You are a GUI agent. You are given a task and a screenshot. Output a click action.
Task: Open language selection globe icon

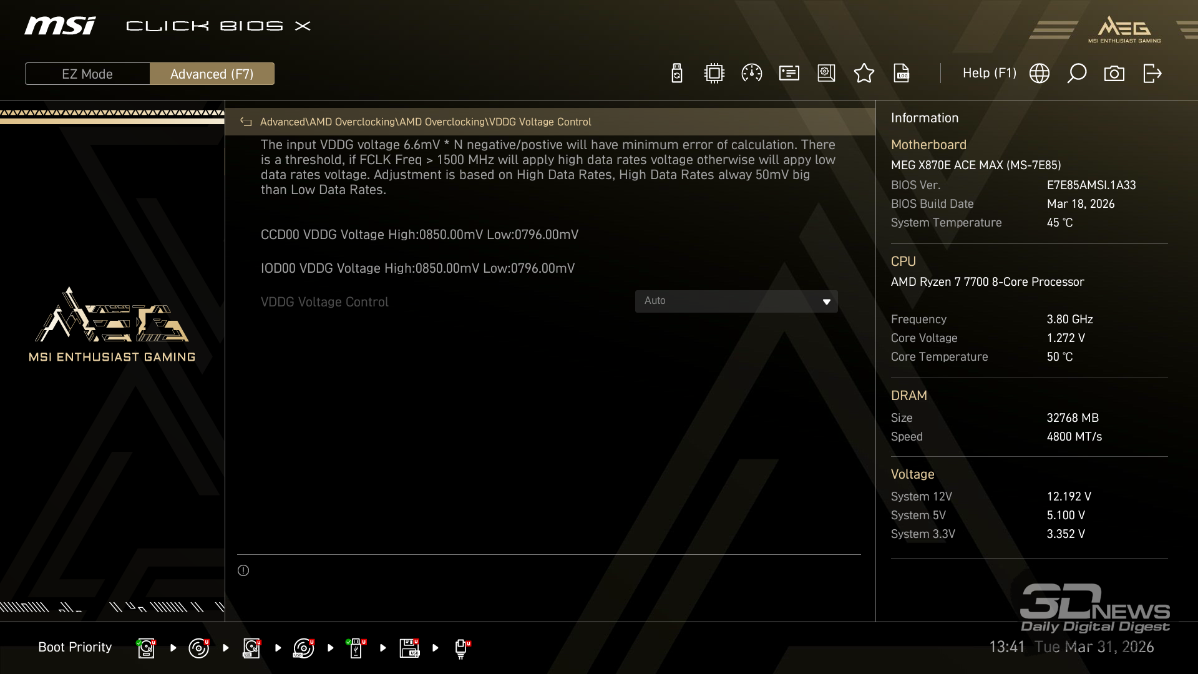[x=1040, y=74]
